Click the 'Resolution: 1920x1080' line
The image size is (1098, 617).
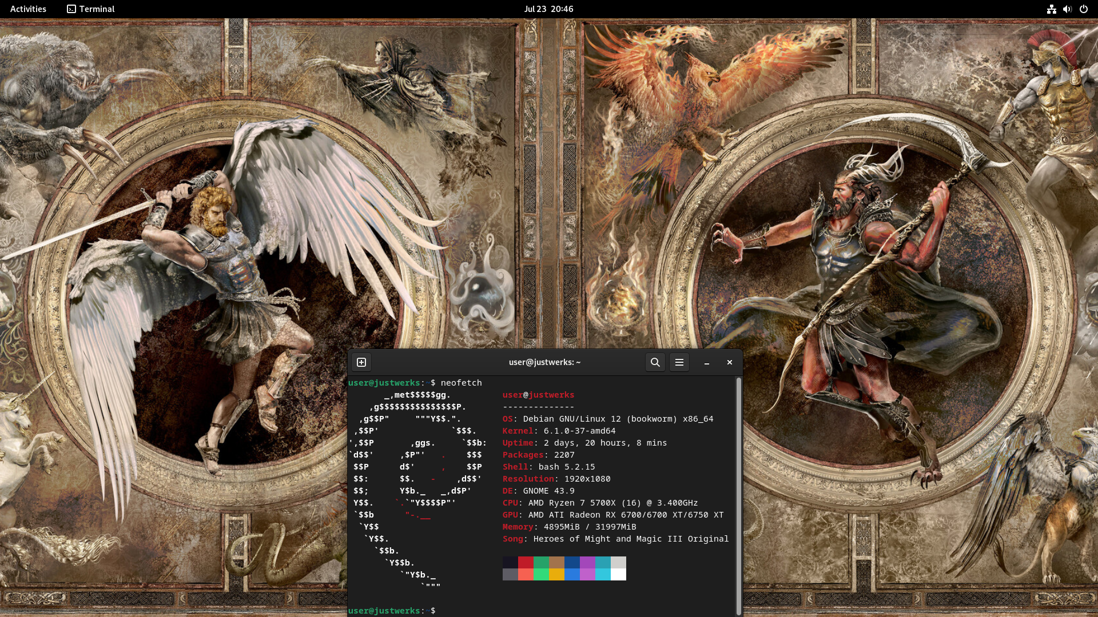click(x=556, y=479)
